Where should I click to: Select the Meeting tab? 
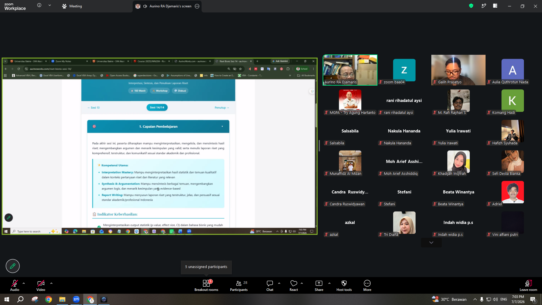(x=72, y=6)
